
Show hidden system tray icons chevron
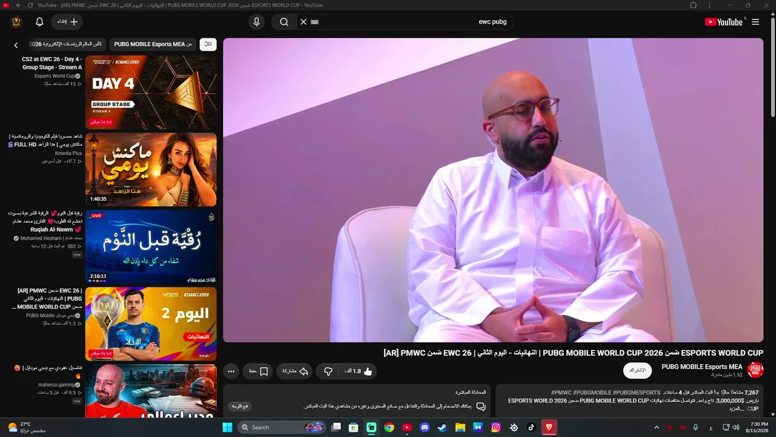pos(657,427)
